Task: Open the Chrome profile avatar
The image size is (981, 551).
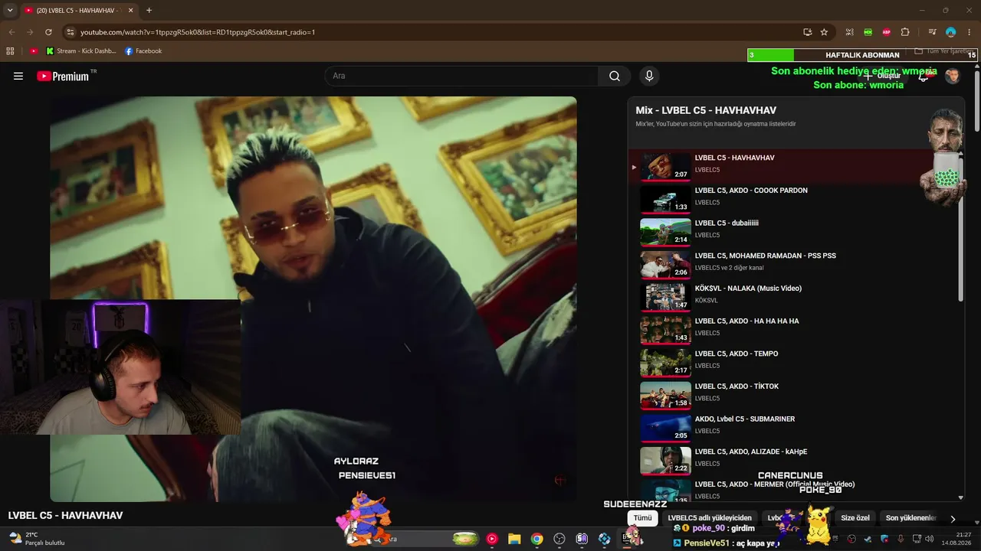Action: pos(951,32)
